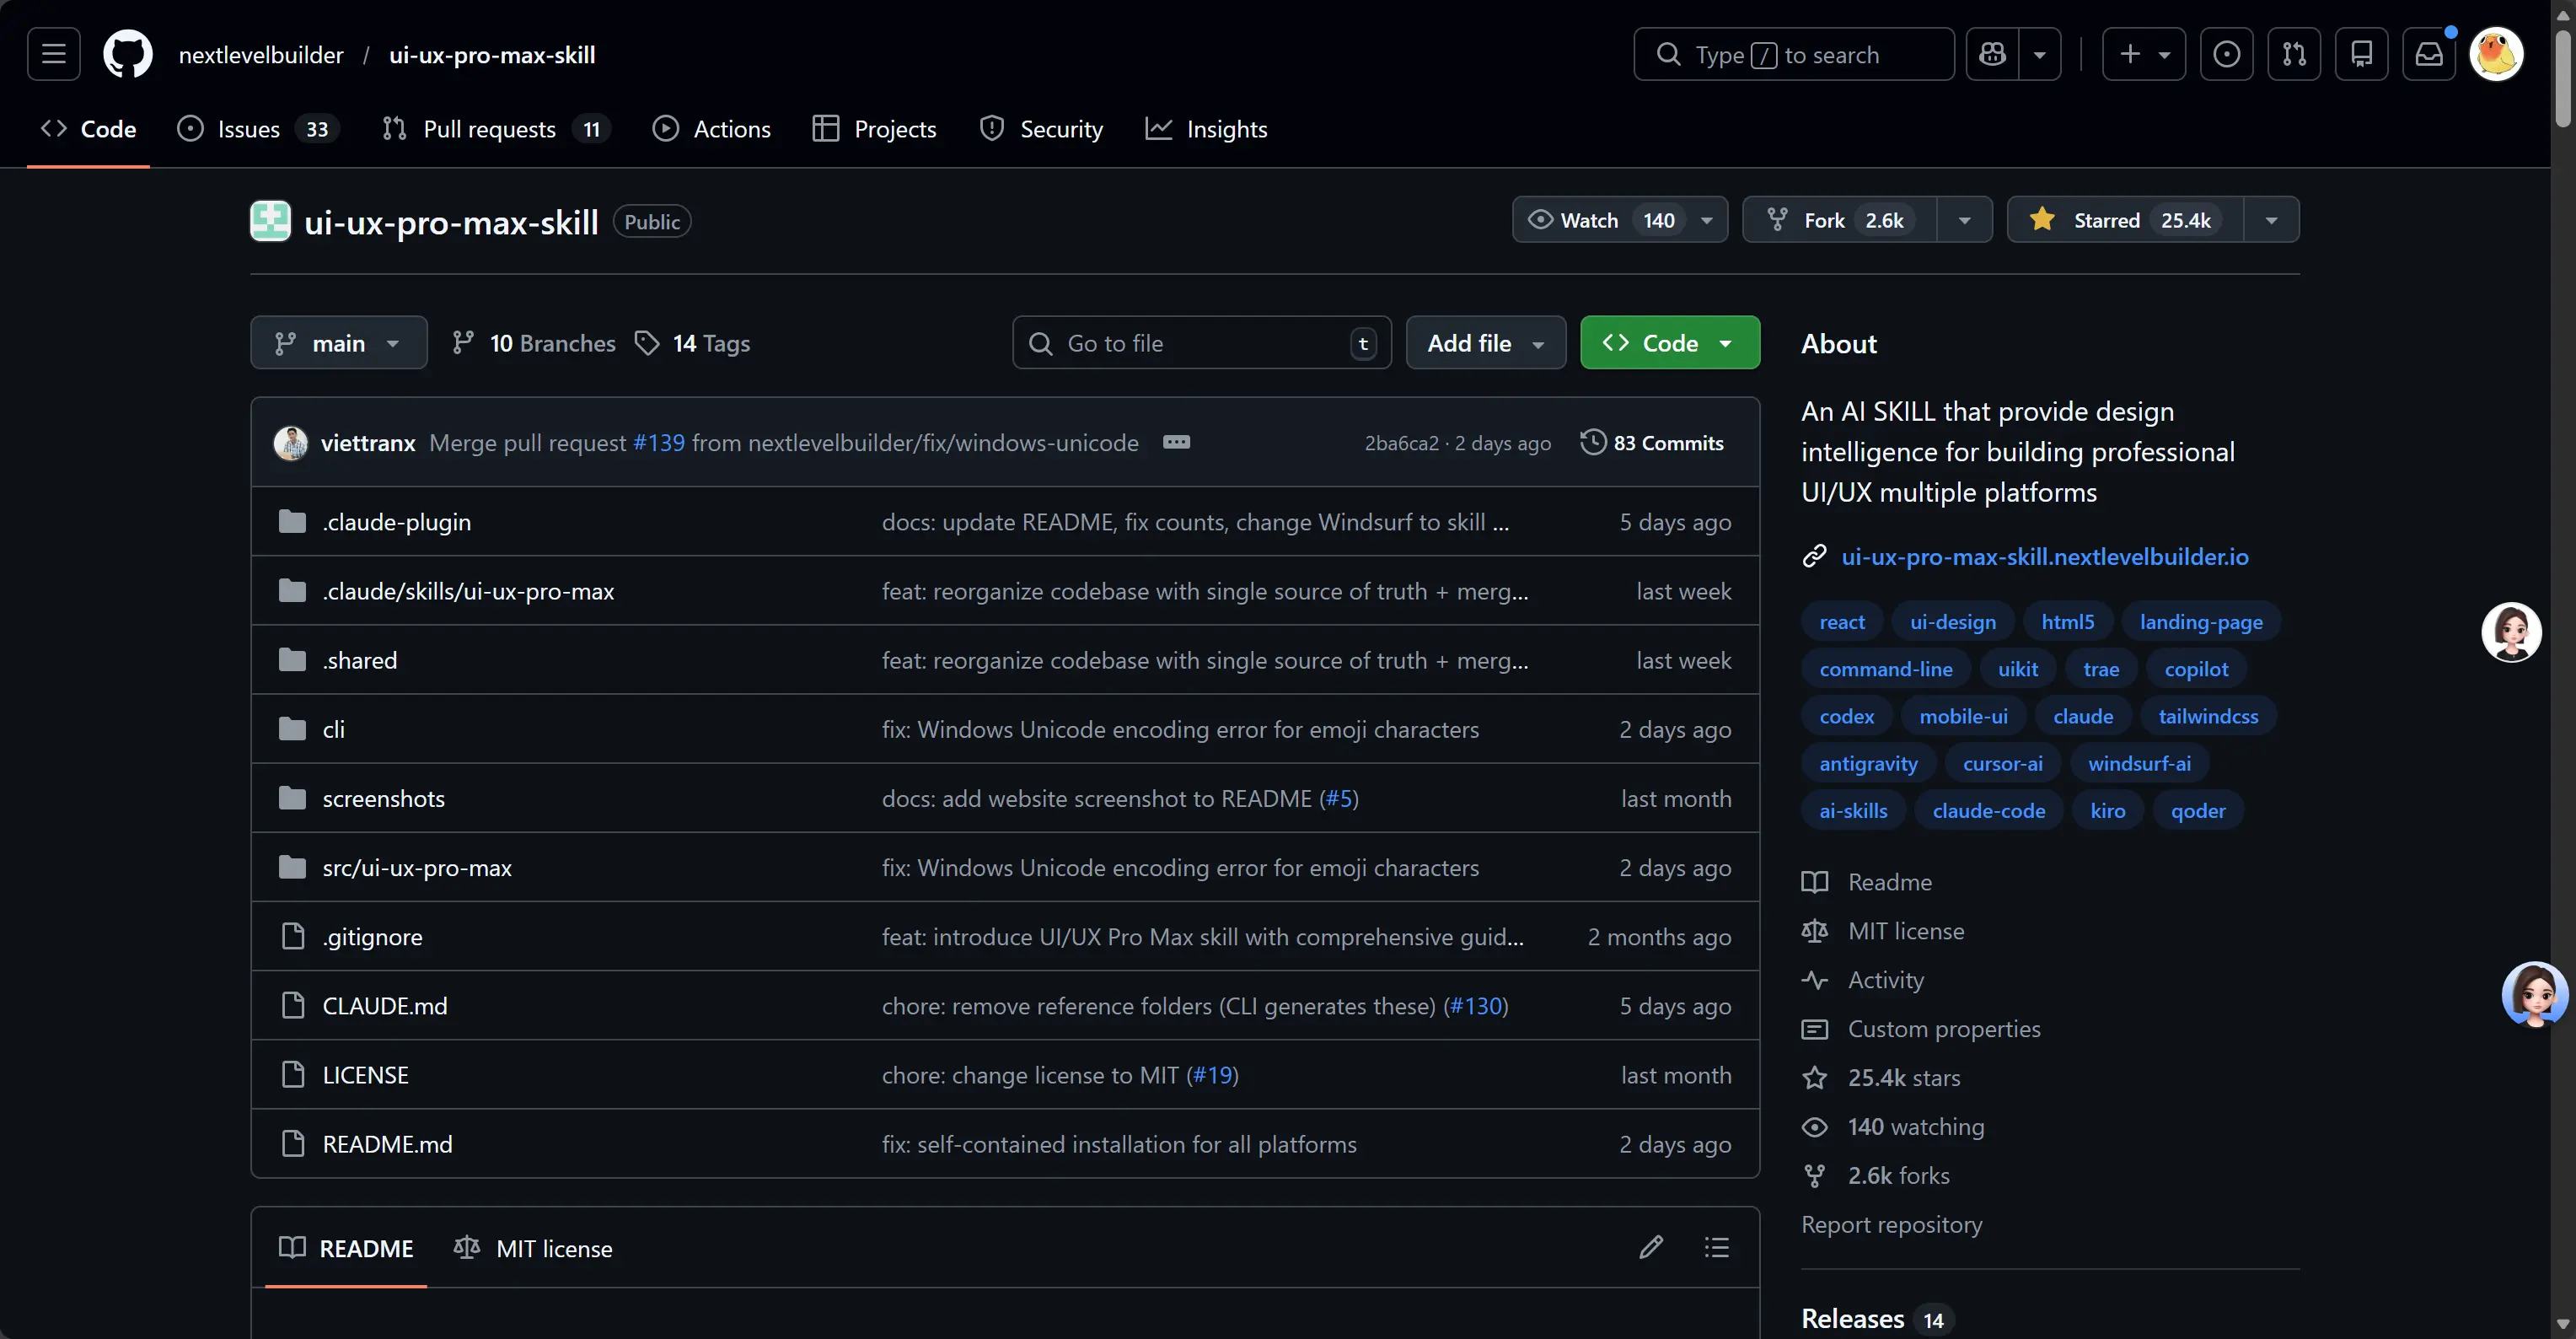Open the hamburger navigation menu
Screen dimensions: 2576x1339
tap(54, 54)
